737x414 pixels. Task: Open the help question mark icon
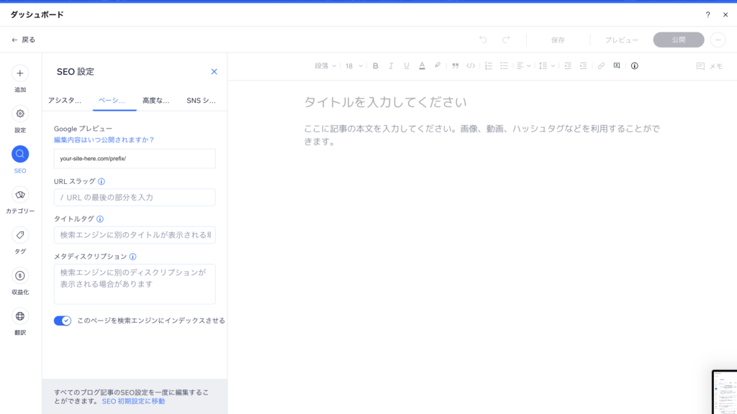click(x=708, y=14)
